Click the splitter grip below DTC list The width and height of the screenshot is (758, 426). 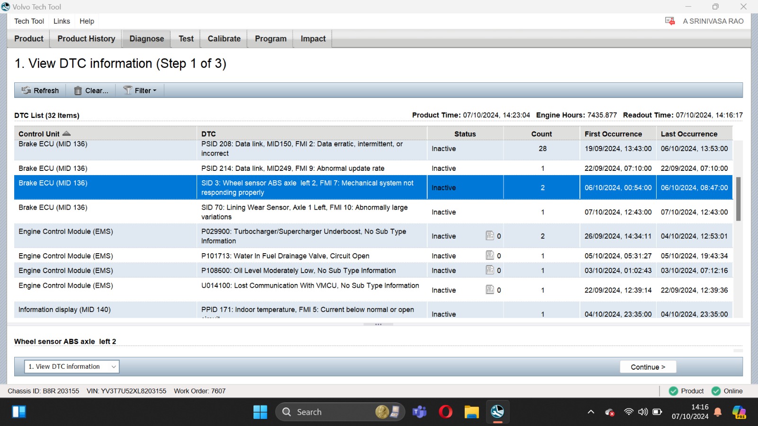coord(378,324)
